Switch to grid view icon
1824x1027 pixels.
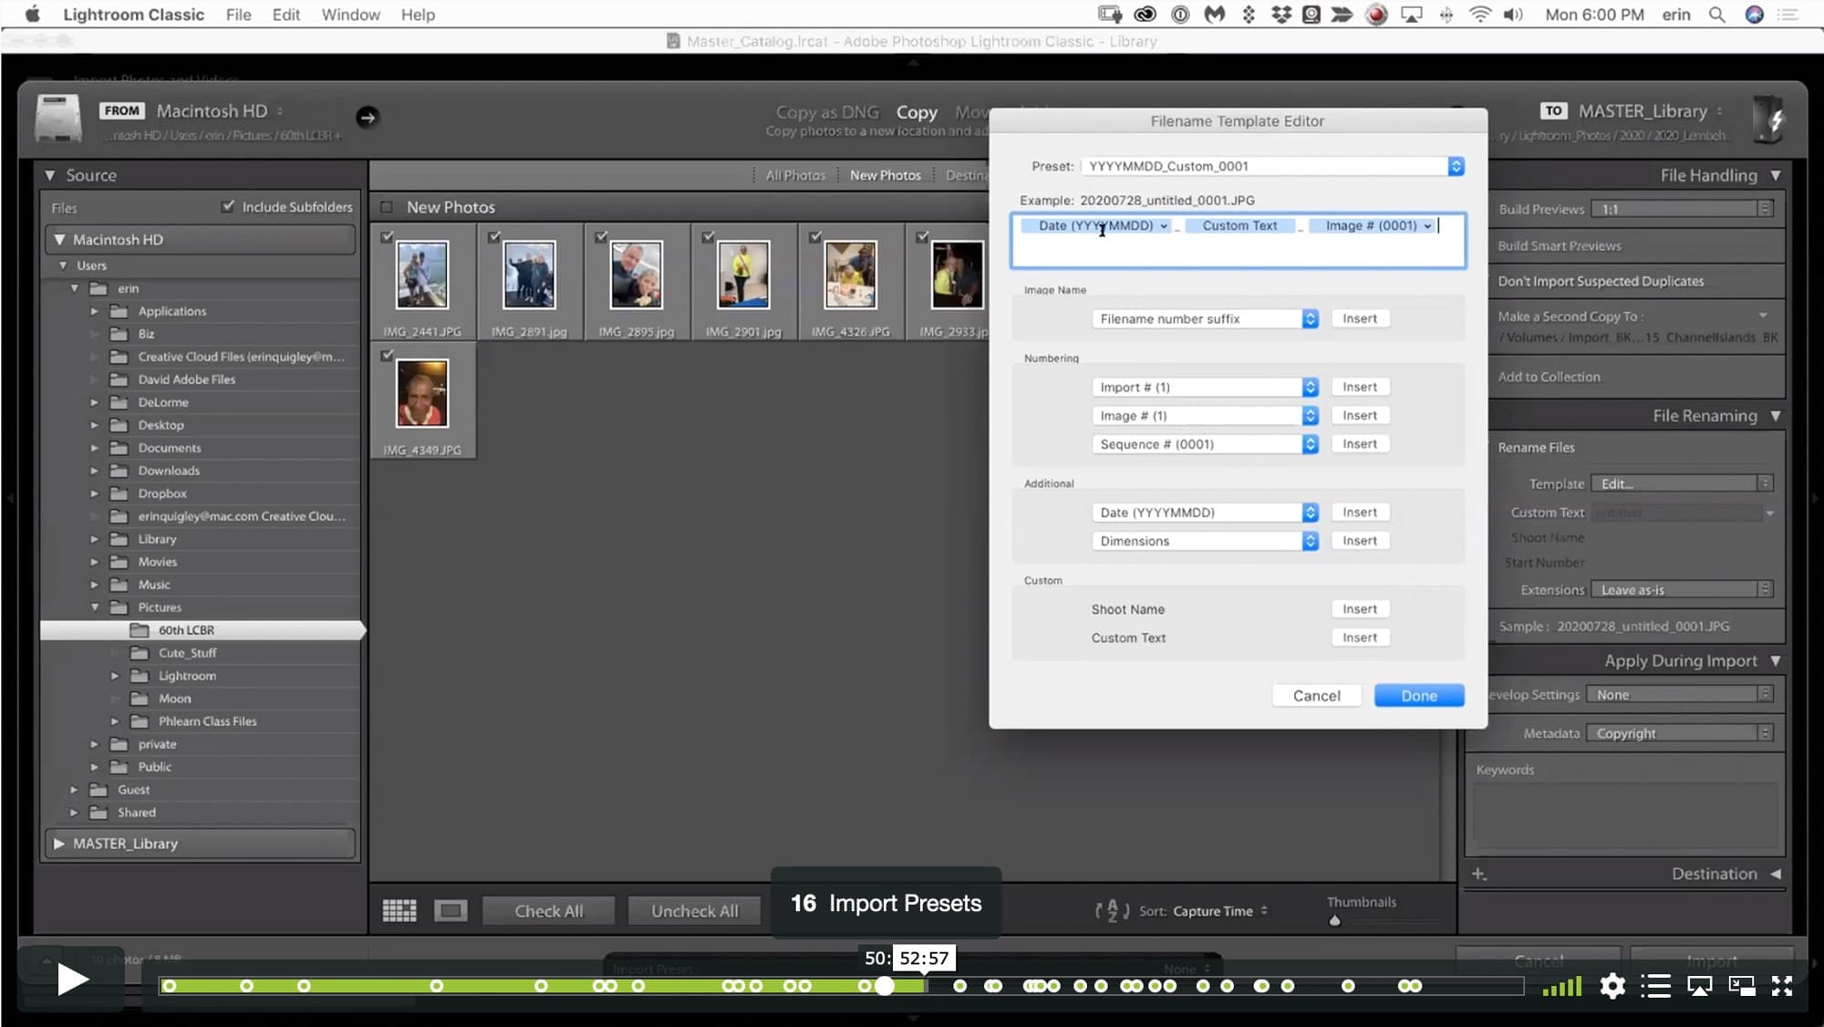coord(399,910)
